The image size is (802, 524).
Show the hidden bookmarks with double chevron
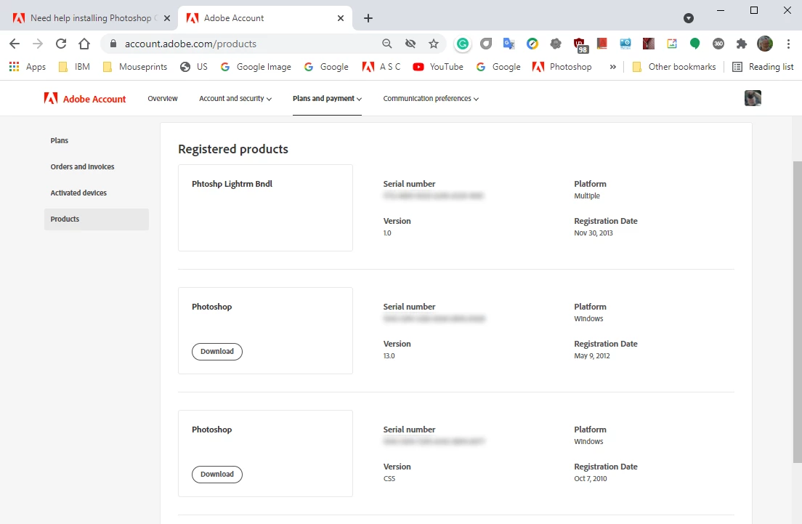pyautogui.click(x=612, y=67)
